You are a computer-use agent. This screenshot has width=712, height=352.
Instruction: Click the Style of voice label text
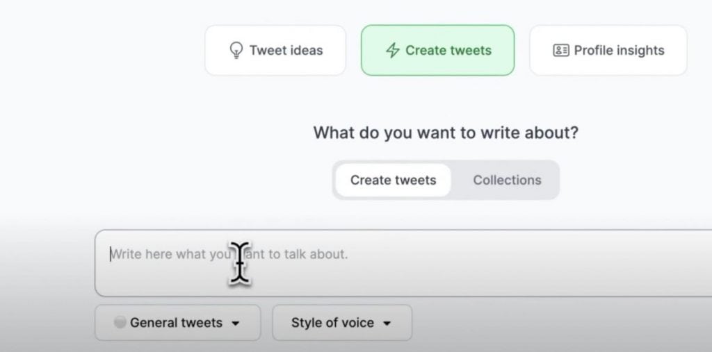[x=332, y=323]
